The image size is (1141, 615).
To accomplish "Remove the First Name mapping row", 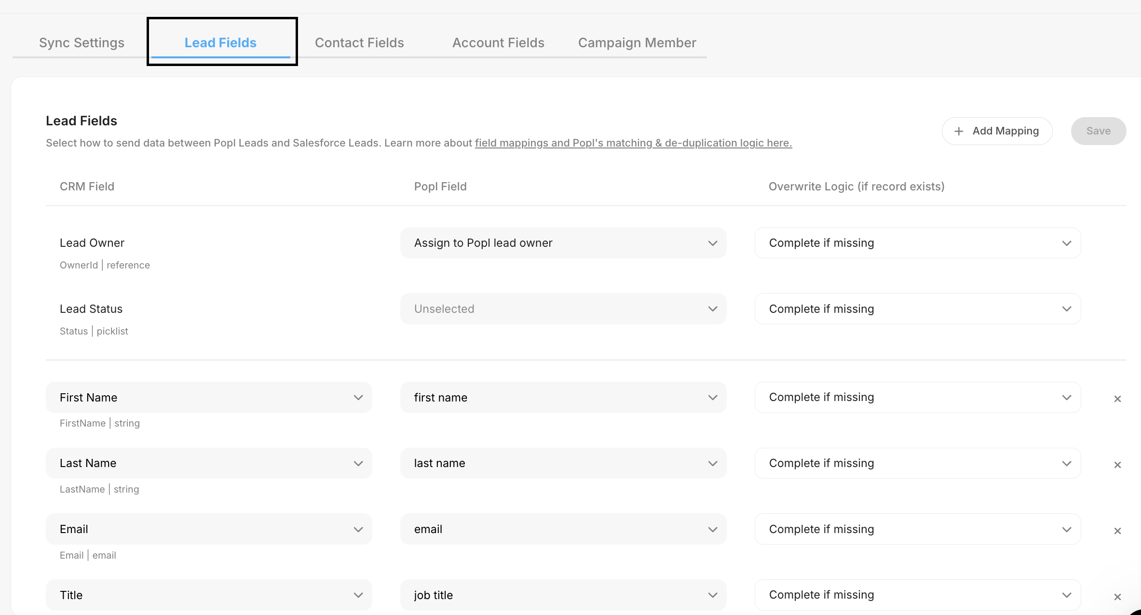I will (1117, 399).
